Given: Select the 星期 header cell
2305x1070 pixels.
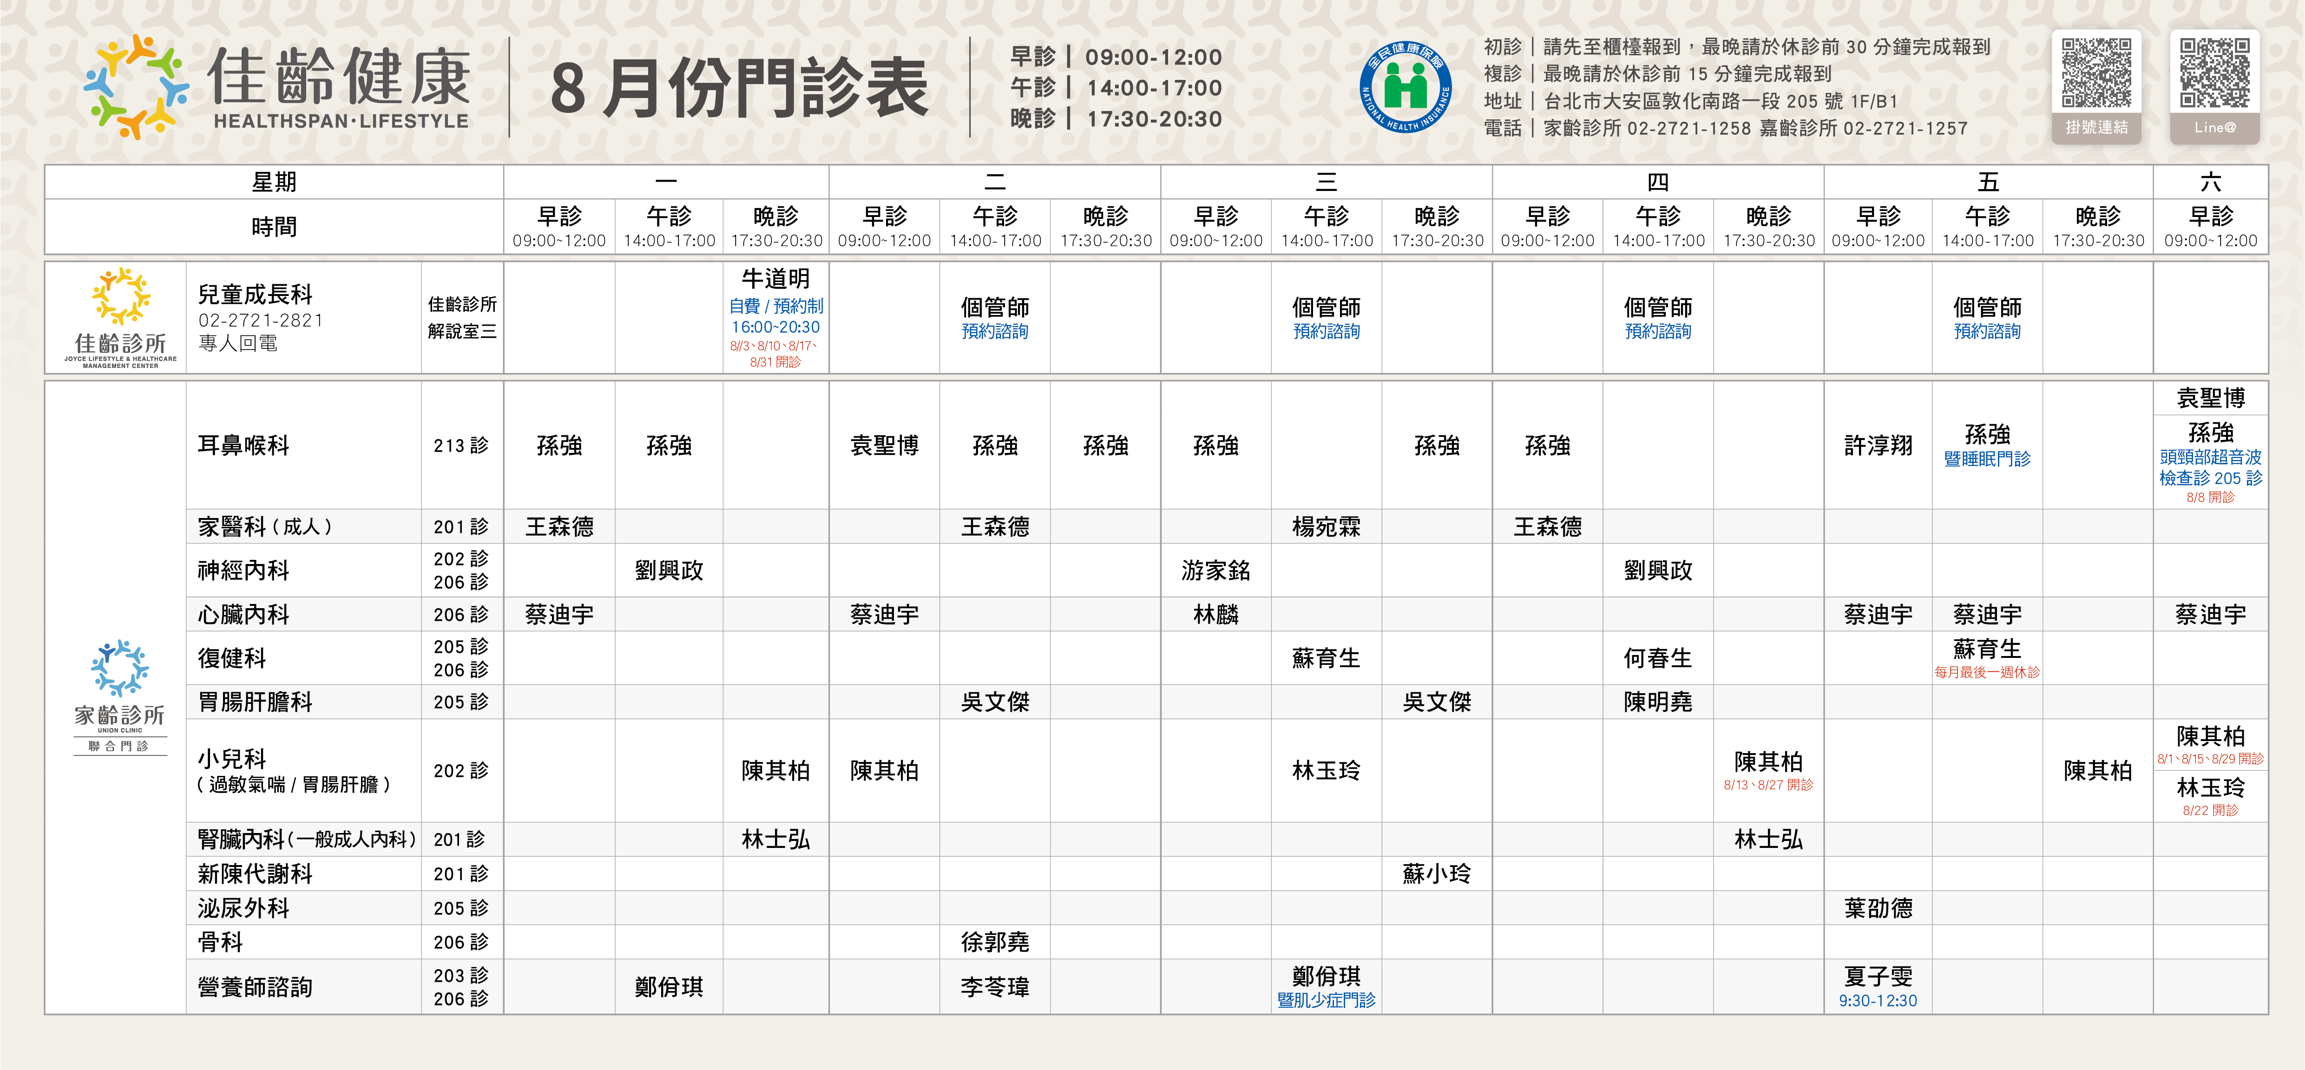Looking at the screenshot, I should pyautogui.click(x=274, y=183).
